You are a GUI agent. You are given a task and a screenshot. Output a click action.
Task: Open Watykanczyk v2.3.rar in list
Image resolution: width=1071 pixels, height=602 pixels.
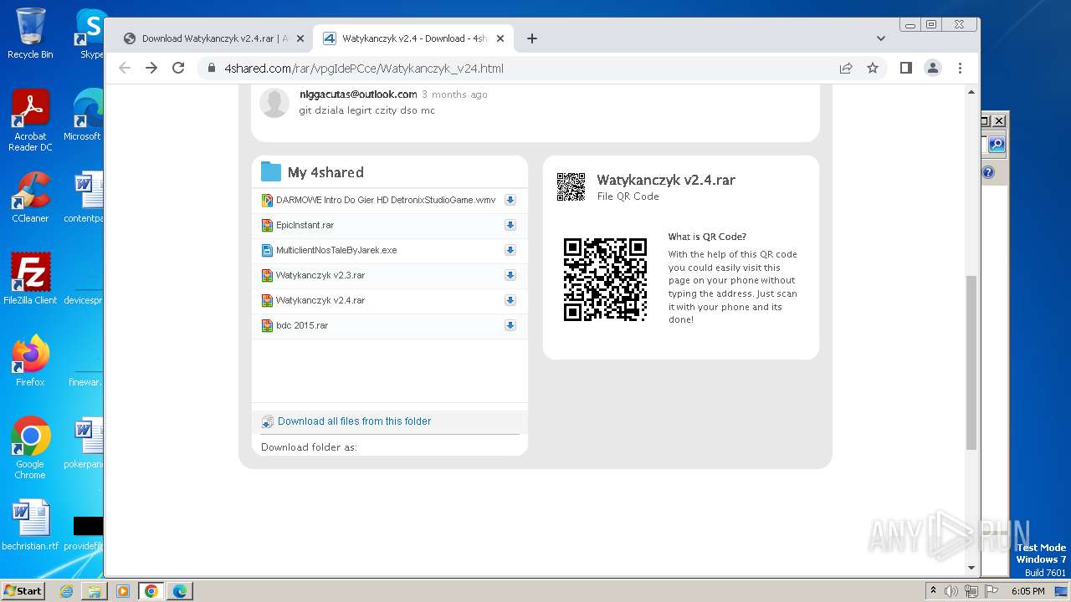point(320,275)
